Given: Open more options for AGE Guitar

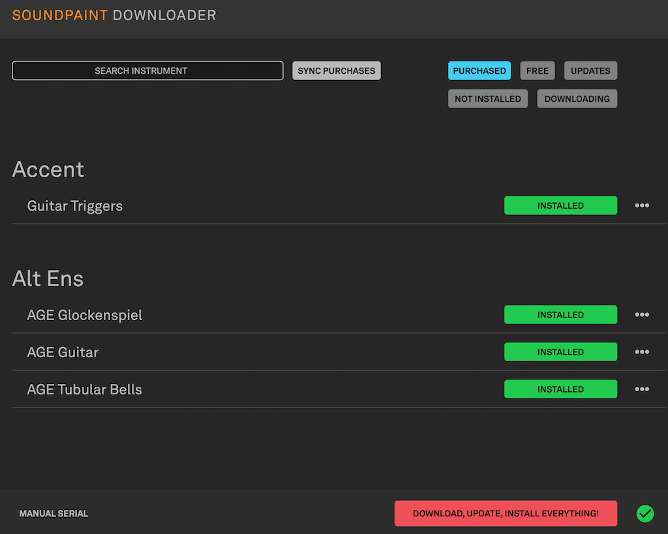Looking at the screenshot, I should point(642,351).
